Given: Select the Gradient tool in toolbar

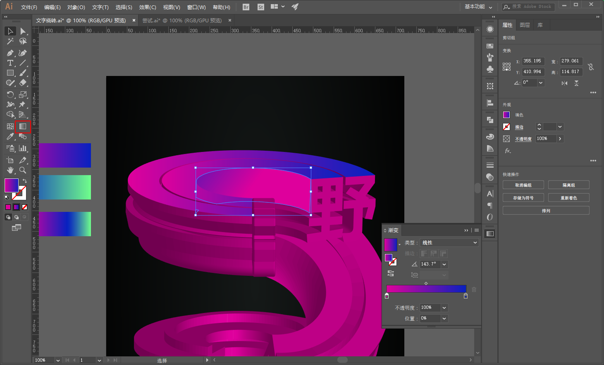Looking at the screenshot, I should pos(23,127).
